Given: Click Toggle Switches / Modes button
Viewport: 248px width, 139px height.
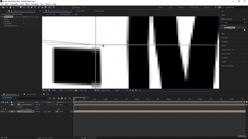Looking at the screenshot, I should [x=45, y=137].
